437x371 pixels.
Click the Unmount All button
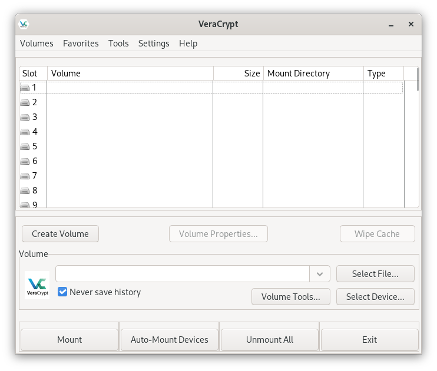pyautogui.click(x=270, y=340)
